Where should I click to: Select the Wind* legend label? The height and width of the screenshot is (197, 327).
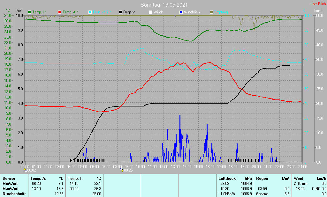(158, 12)
